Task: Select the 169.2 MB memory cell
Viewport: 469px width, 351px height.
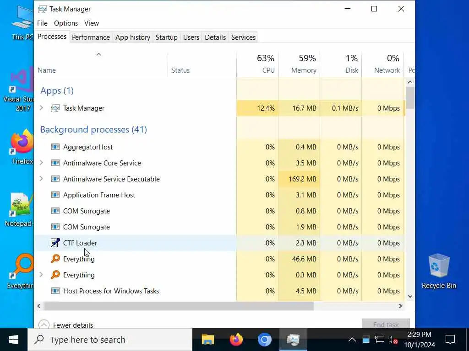Action: 299,179
